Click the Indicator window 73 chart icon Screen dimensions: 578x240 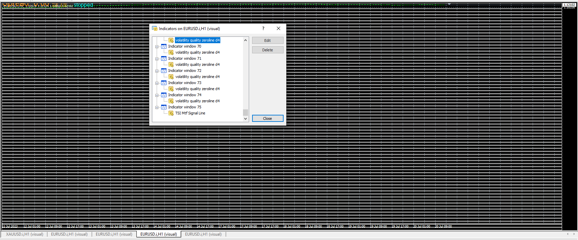point(164,83)
